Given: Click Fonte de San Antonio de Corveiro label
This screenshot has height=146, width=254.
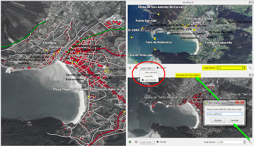Looking at the screenshot, I should point(162,7).
